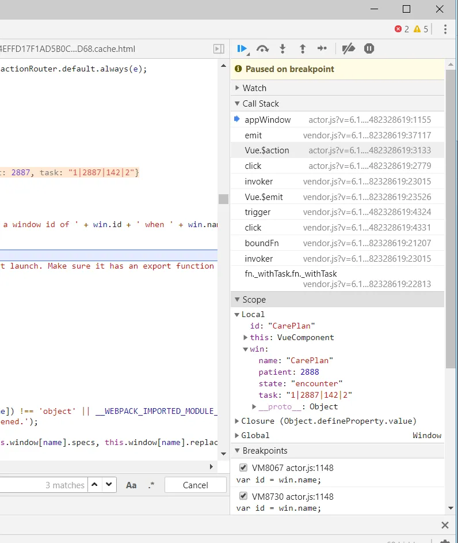
Task: Select Vue.$action frame in call stack
Action: pos(267,150)
